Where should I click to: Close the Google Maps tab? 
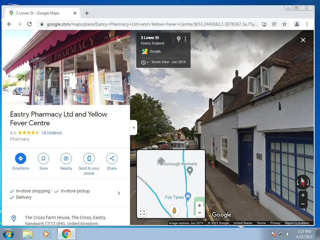pos(75,13)
